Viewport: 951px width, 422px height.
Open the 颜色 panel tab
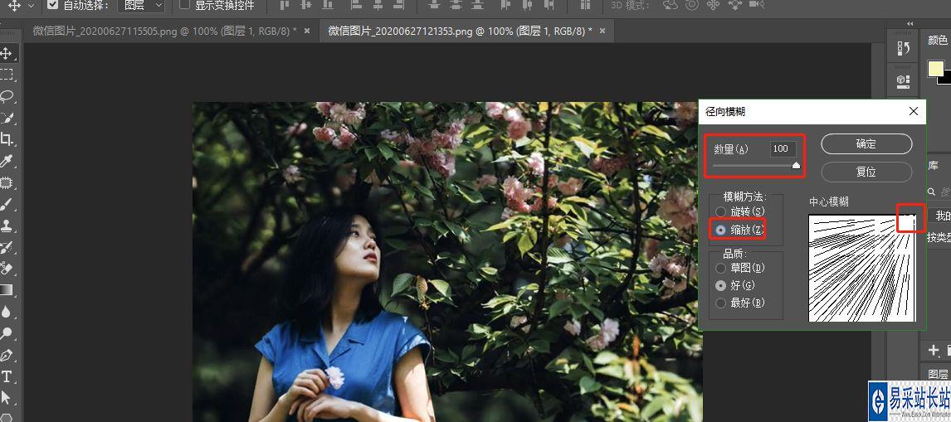[x=938, y=41]
